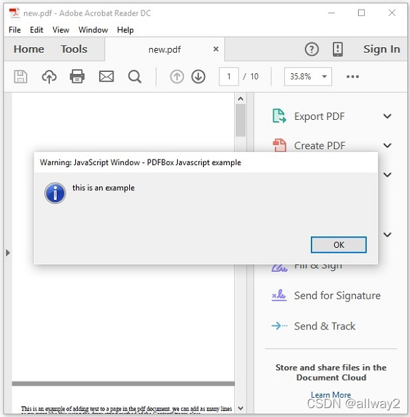Go to next page down arrow
This screenshot has height=417, width=410.
click(198, 77)
